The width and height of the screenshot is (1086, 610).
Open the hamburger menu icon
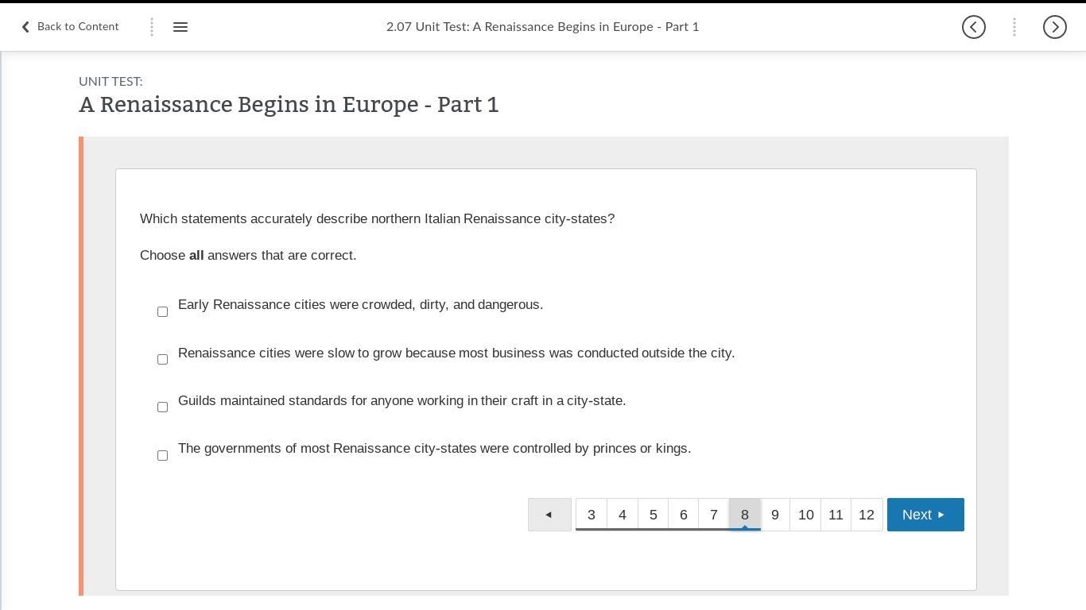coord(180,27)
